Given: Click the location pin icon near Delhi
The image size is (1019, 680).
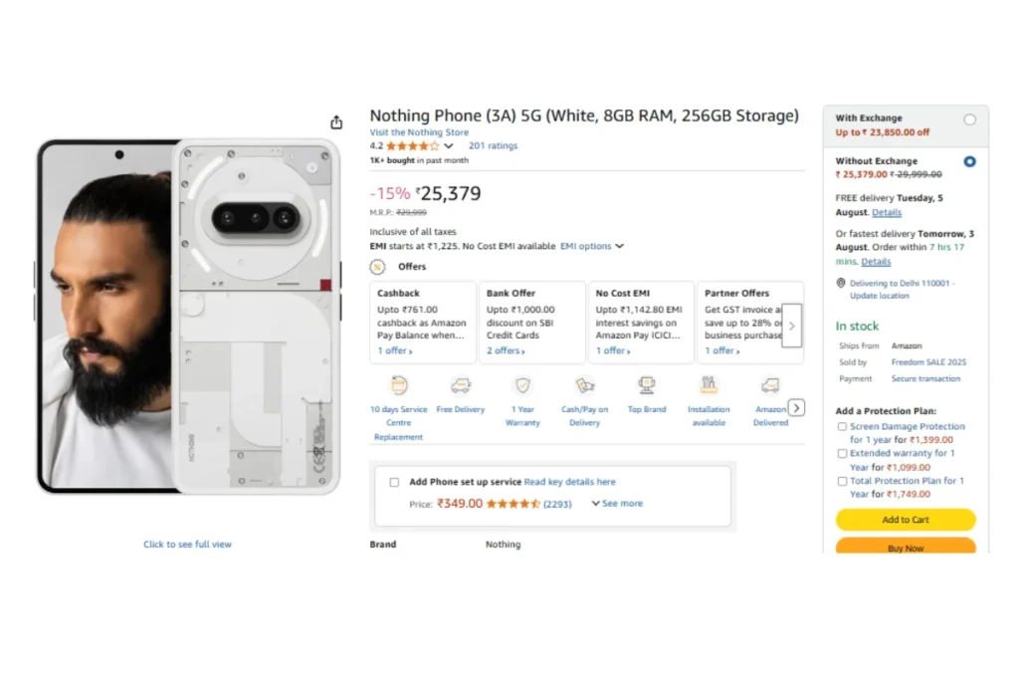Looking at the screenshot, I should point(841,283).
